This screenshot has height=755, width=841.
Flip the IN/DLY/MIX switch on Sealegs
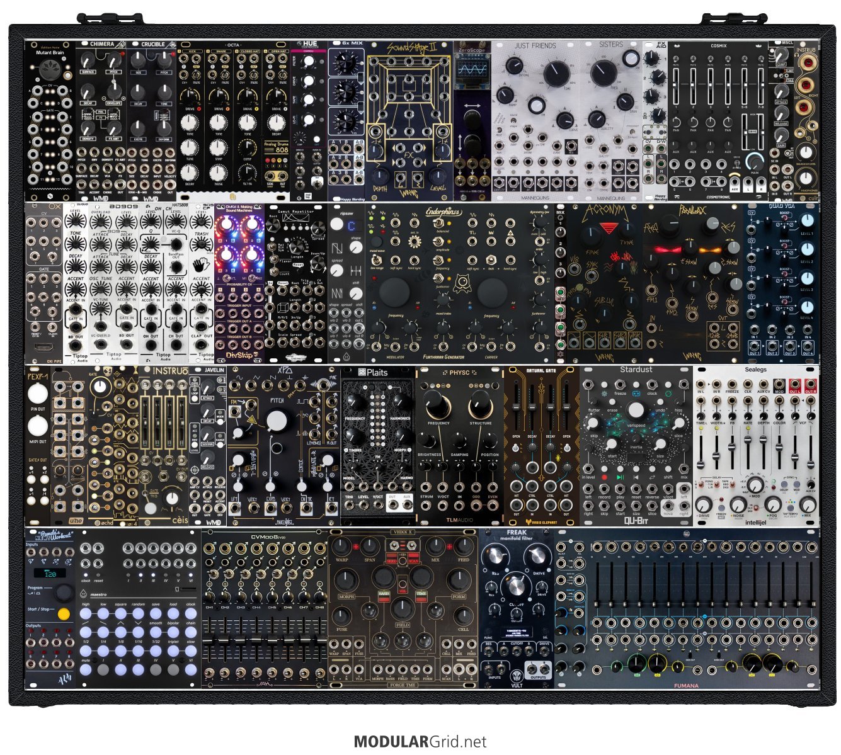pos(756,508)
